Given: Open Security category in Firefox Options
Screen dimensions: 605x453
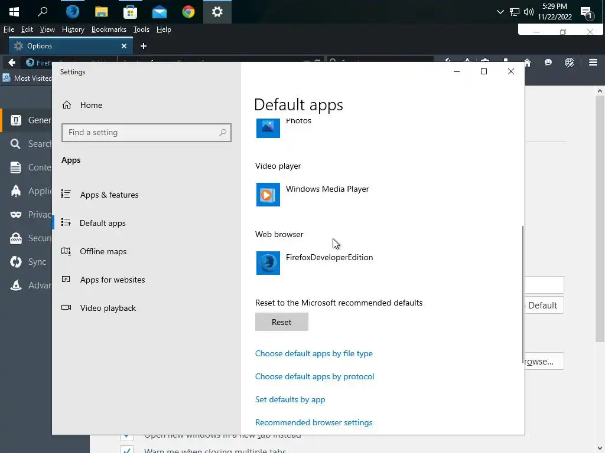Looking at the screenshot, I should 27,238.
